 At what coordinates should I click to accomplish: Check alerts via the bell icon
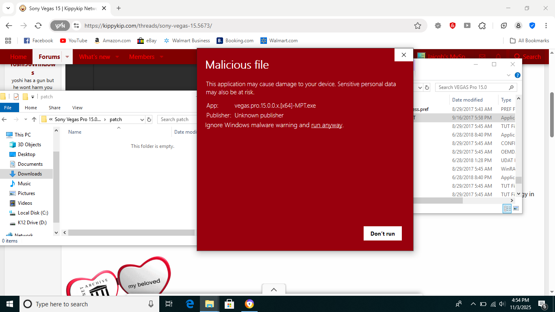(x=499, y=56)
